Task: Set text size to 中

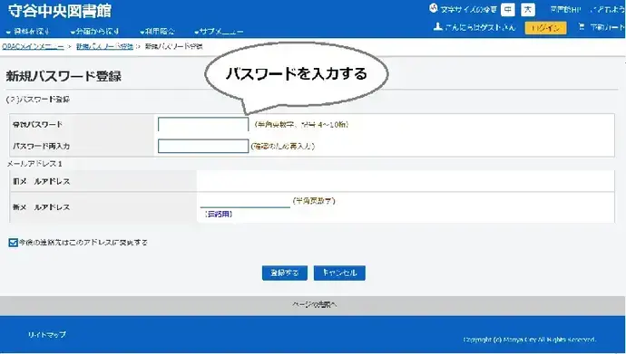Action: point(508,10)
